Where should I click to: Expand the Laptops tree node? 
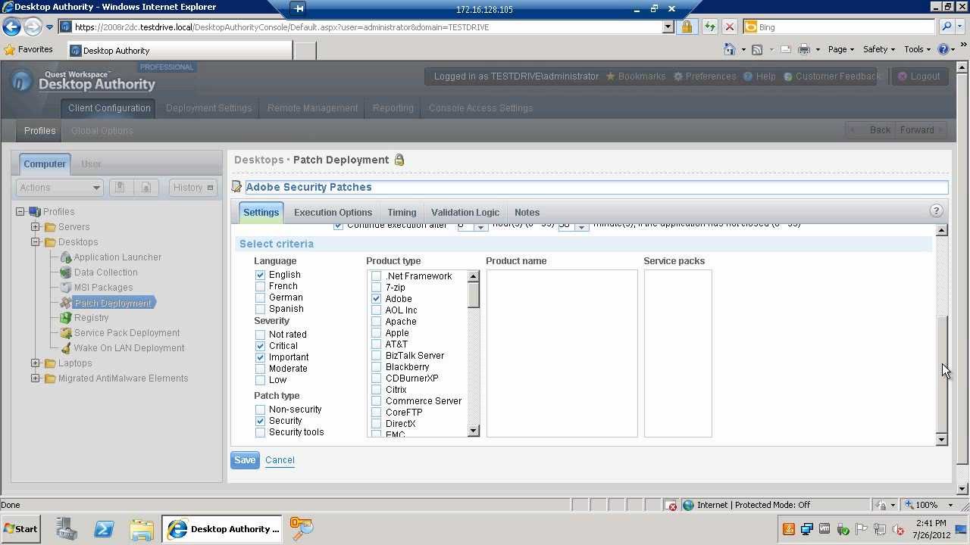(35, 363)
